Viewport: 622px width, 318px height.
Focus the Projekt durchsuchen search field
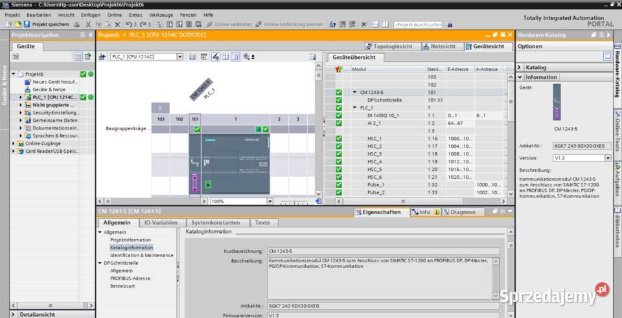(417, 25)
